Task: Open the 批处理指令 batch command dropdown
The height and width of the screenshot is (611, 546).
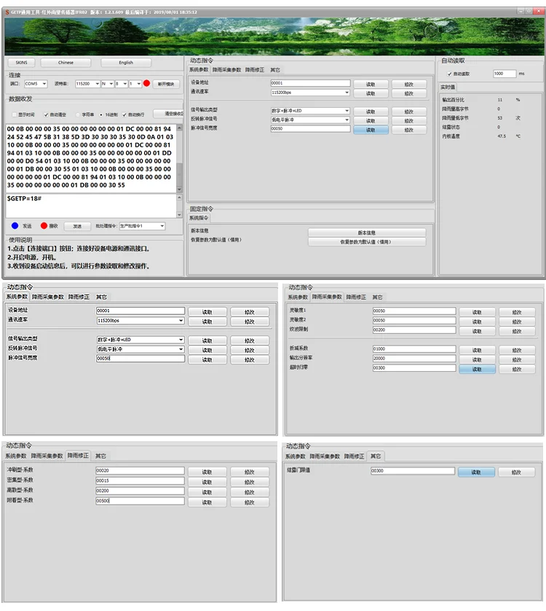Action: [x=142, y=226]
